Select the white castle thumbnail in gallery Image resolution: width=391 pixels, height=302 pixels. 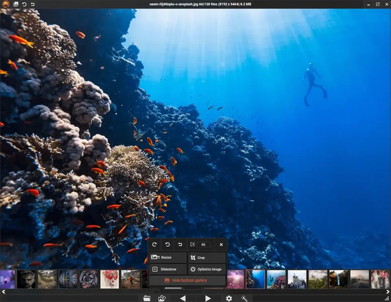tap(297, 279)
